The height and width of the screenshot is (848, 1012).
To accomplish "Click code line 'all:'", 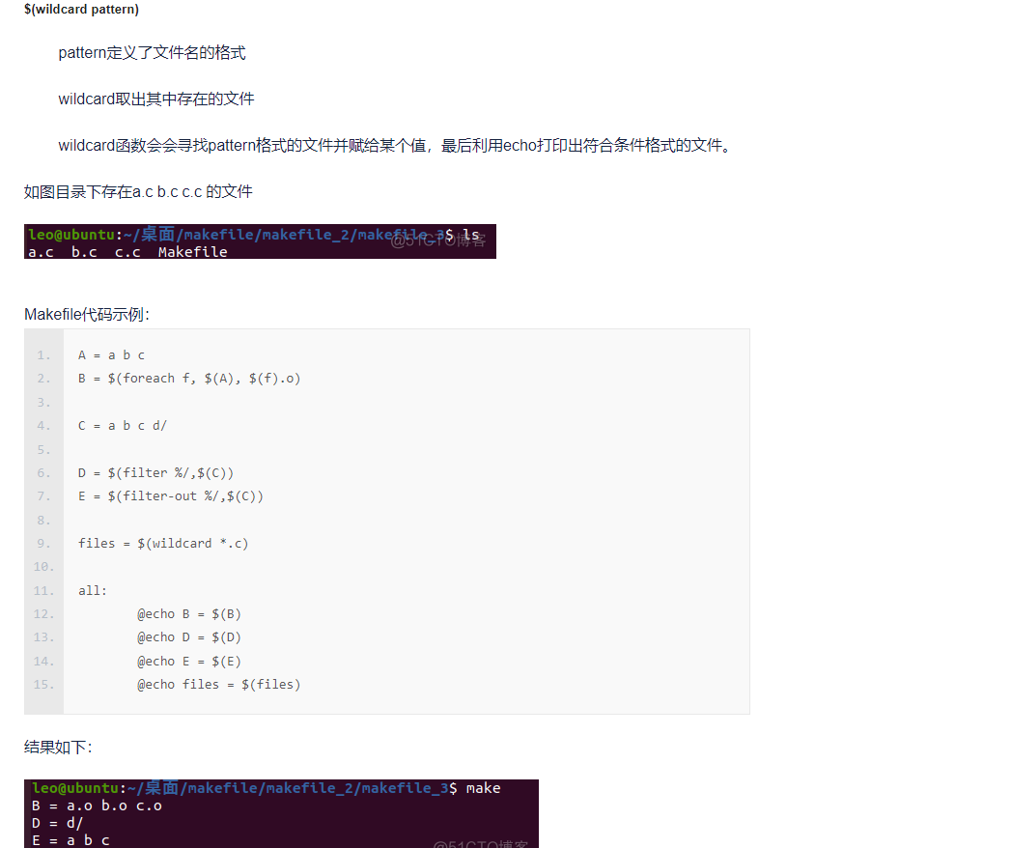I will point(93,590).
